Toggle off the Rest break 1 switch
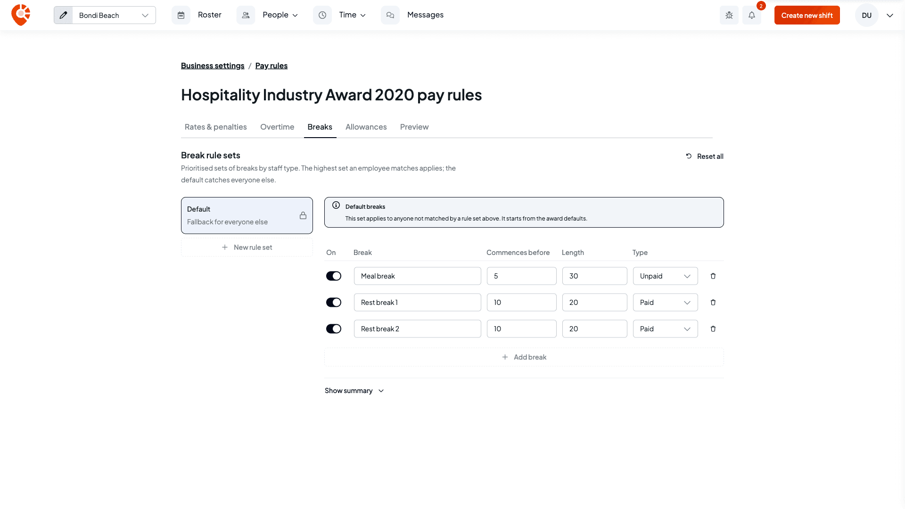 [x=334, y=303]
